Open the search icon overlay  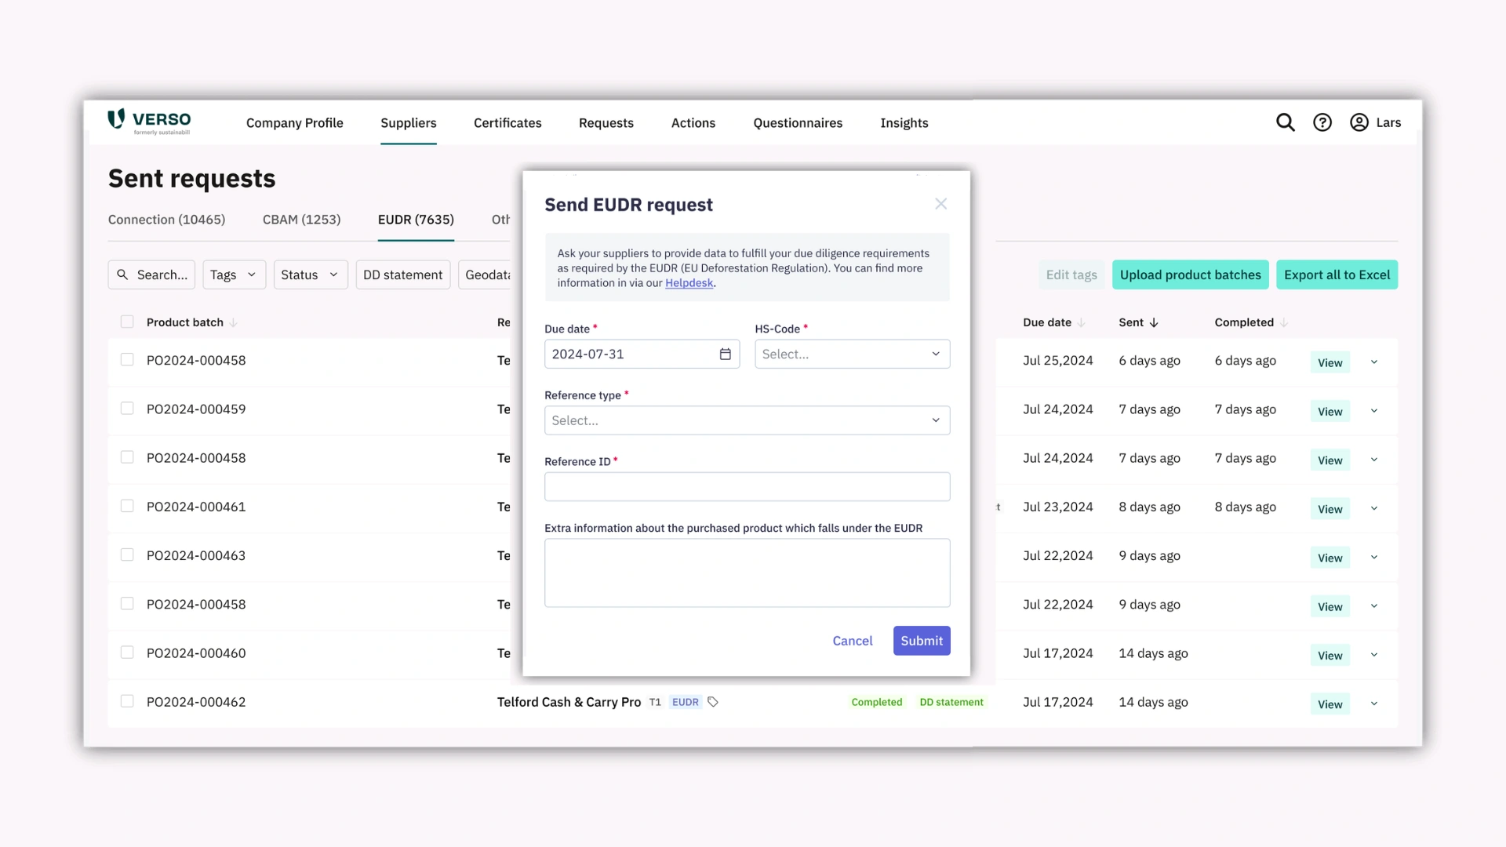(x=1286, y=122)
